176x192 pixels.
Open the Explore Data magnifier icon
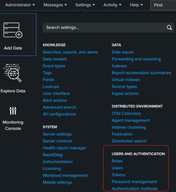point(12,73)
